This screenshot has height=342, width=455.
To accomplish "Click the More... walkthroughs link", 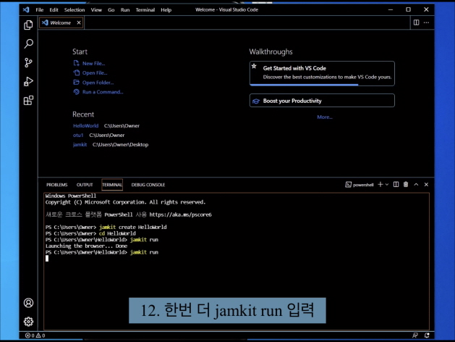I will pyautogui.click(x=325, y=117).
